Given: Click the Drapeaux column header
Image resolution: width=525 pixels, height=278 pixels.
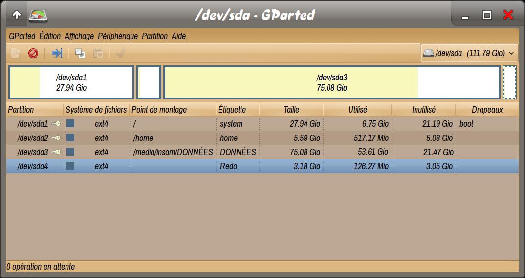Looking at the screenshot, I should pyautogui.click(x=487, y=110).
